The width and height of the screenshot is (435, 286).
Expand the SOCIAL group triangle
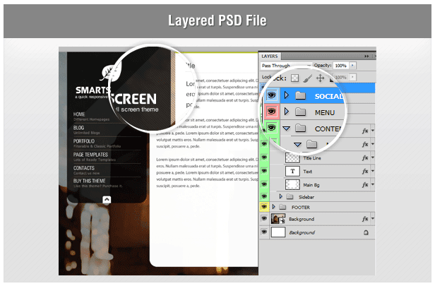[x=287, y=95]
